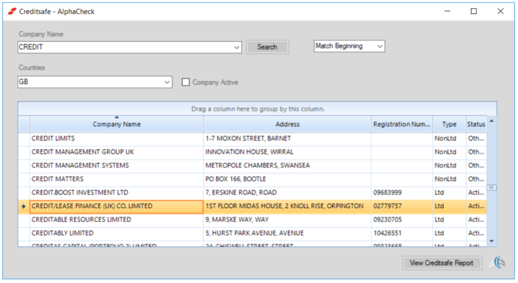Click the Status column header

476,124
